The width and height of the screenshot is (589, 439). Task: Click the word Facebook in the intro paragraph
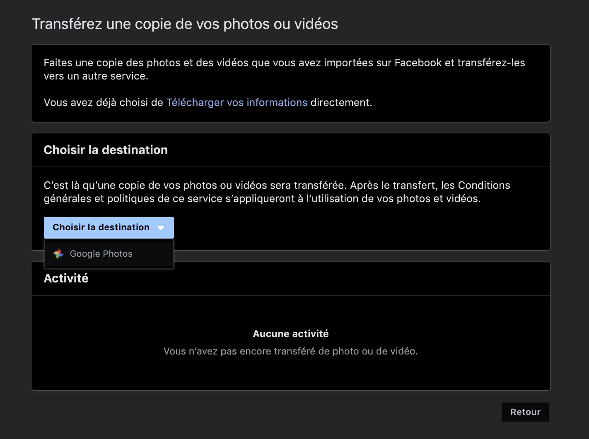coord(418,63)
